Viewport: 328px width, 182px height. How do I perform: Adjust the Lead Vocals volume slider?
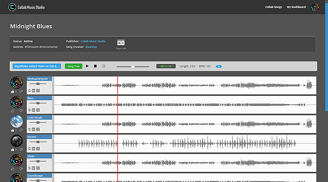click(x=38, y=123)
